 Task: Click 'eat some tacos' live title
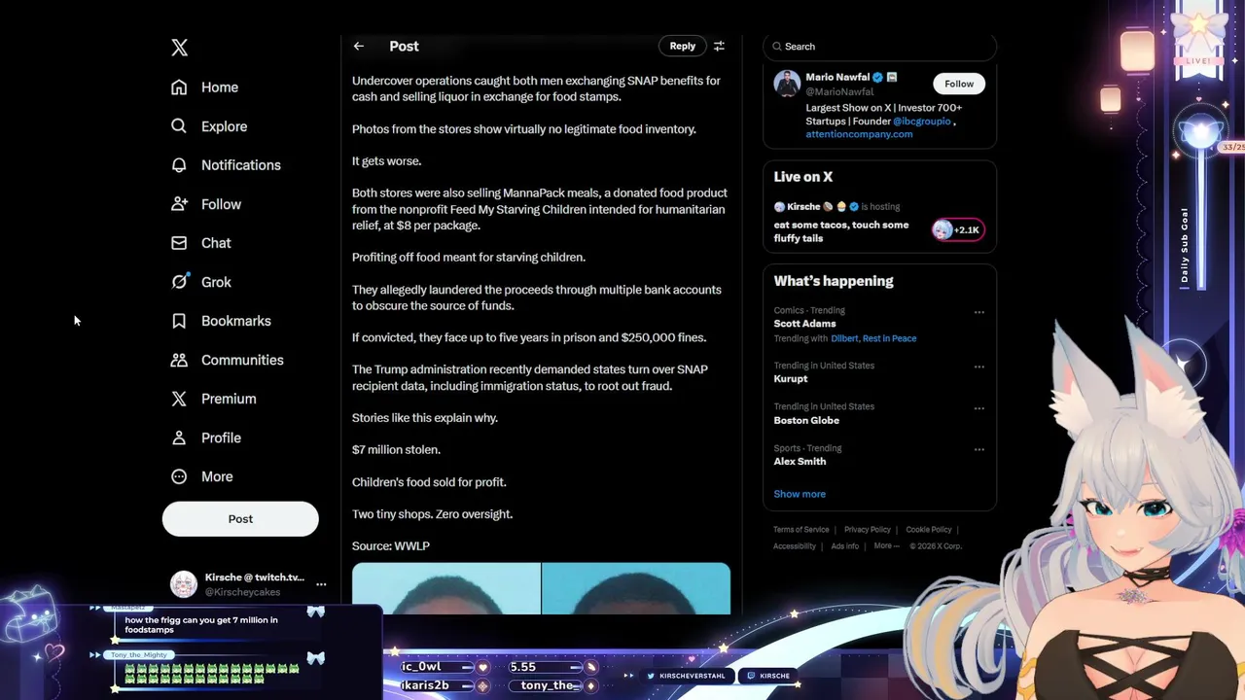pyautogui.click(x=841, y=231)
